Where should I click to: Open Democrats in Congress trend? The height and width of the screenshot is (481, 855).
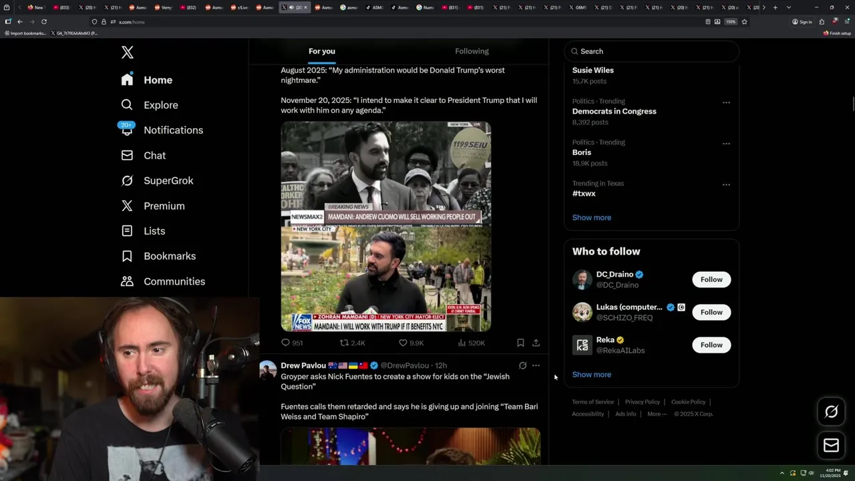click(614, 112)
